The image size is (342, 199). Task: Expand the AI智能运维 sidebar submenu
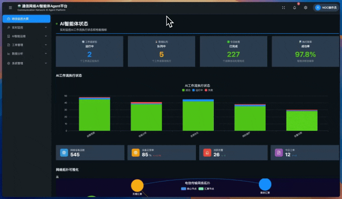[27, 36]
